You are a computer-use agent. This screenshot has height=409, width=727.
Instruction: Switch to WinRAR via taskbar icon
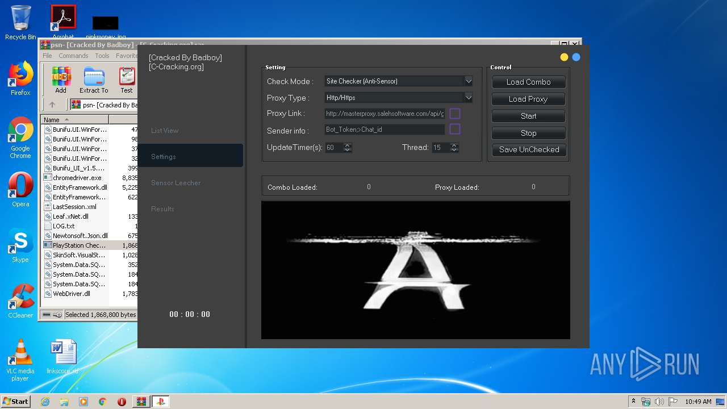(141, 402)
